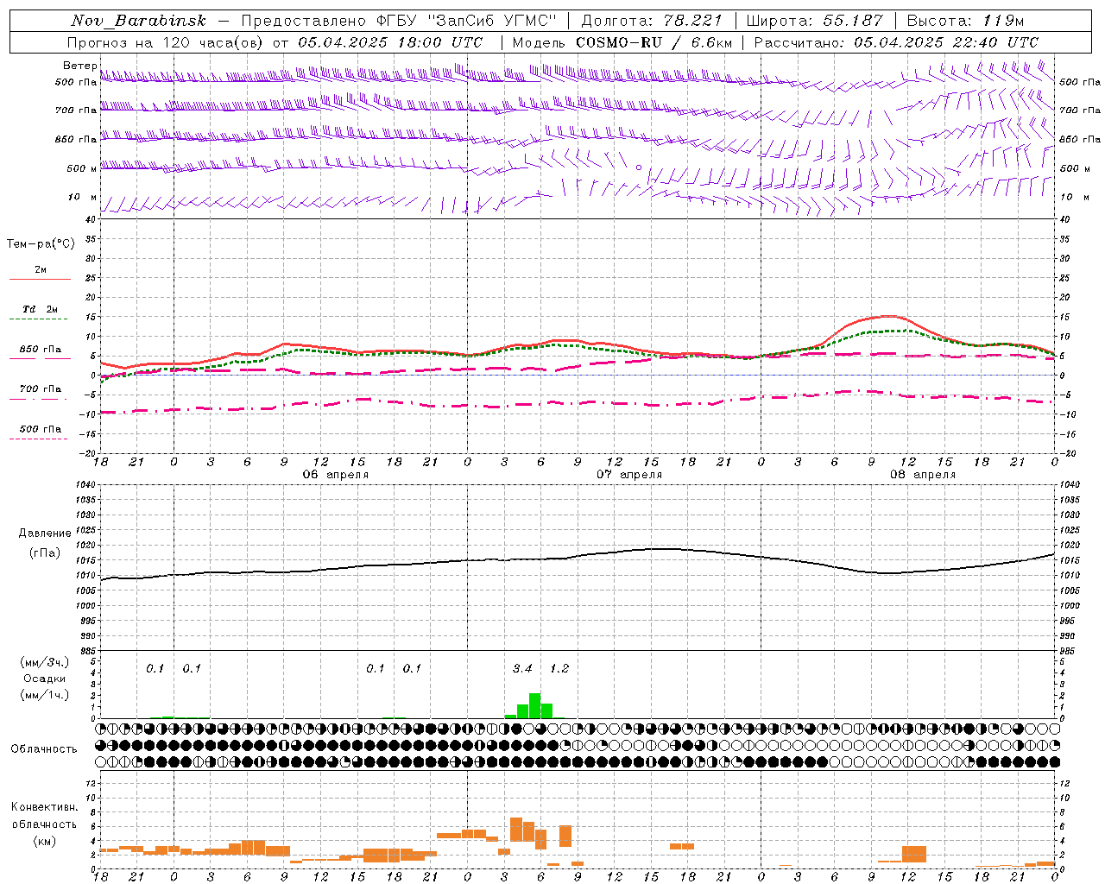Click the Облачность cloud cover label
1105x884 pixels.
44,749
